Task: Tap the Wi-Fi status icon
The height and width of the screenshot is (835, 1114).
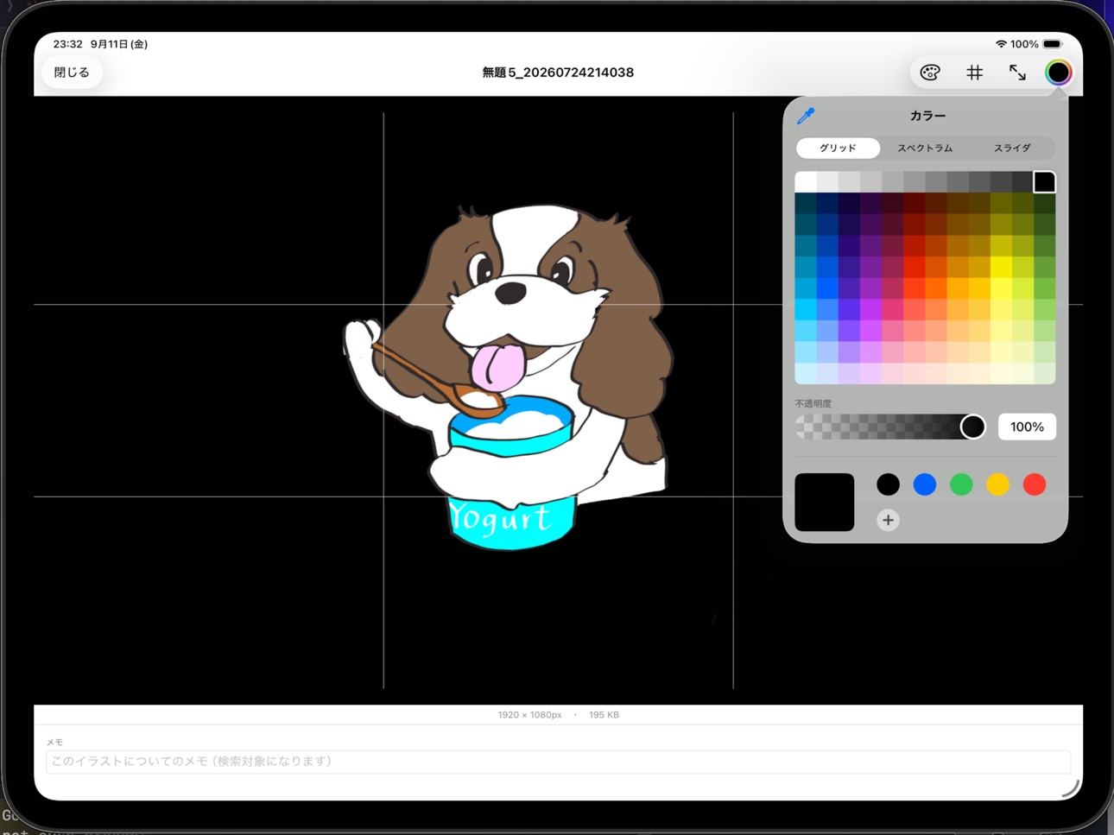Action: (x=1001, y=44)
